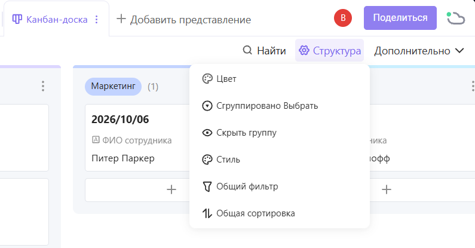Click Добавить представление to add view
This screenshot has width=475, height=248.
pyautogui.click(x=183, y=19)
